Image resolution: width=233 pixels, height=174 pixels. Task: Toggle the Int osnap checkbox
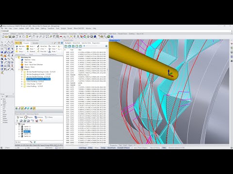tap(2, 109)
